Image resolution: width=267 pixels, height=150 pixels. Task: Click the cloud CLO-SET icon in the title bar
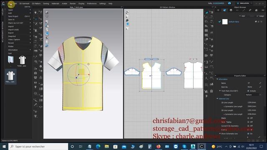pyautogui.click(x=229, y=3)
